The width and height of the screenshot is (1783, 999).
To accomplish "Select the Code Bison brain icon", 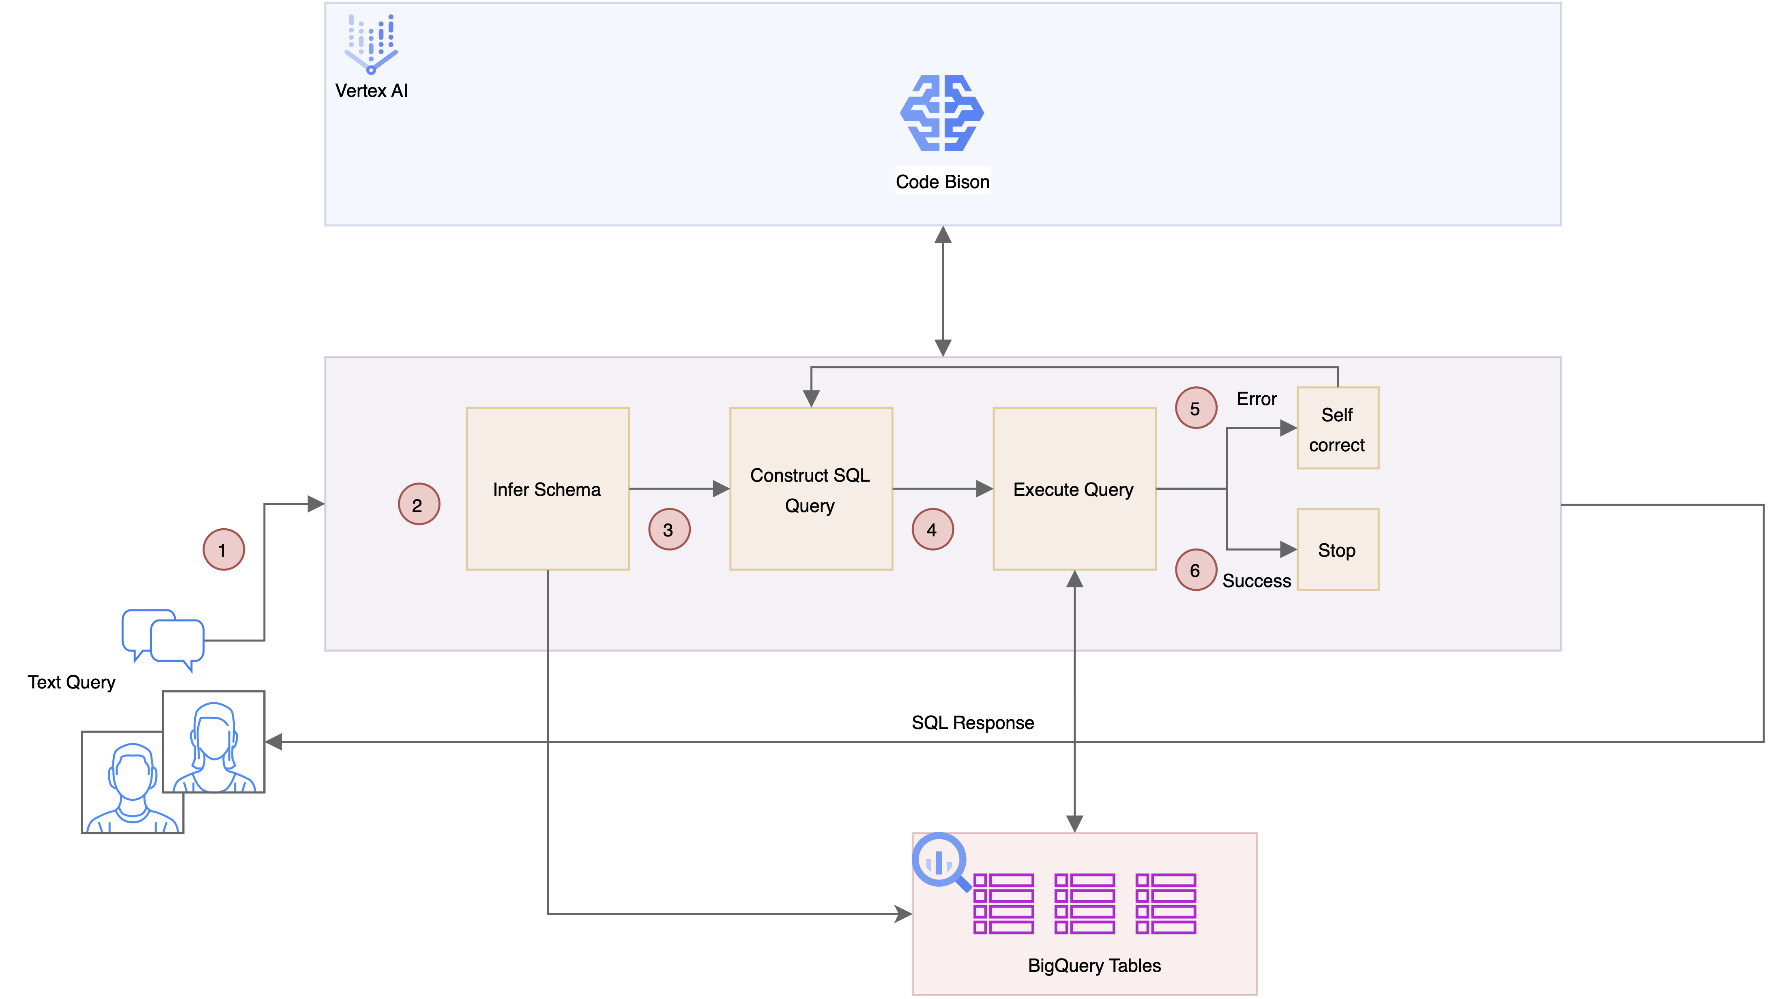I will pyautogui.click(x=942, y=113).
